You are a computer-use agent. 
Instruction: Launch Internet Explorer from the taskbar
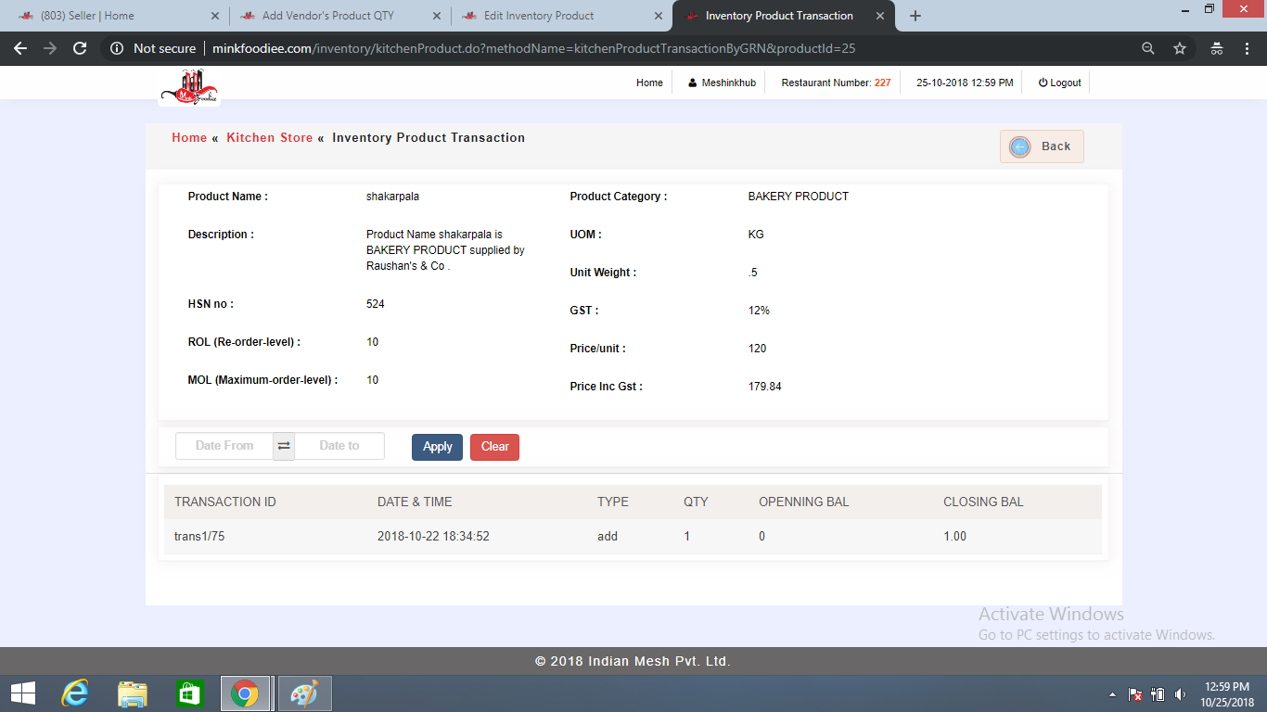[x=75, y=693]
